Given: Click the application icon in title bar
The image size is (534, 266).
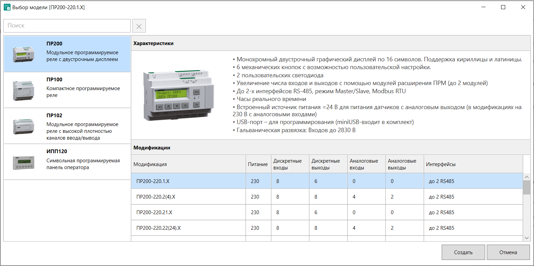Looking at the screenshot, I should tap(7, 7).
